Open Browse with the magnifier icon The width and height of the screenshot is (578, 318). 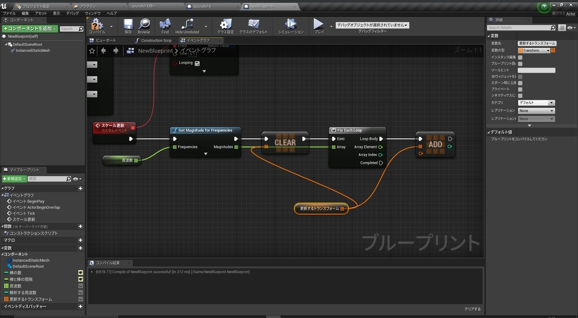point(144,24)
